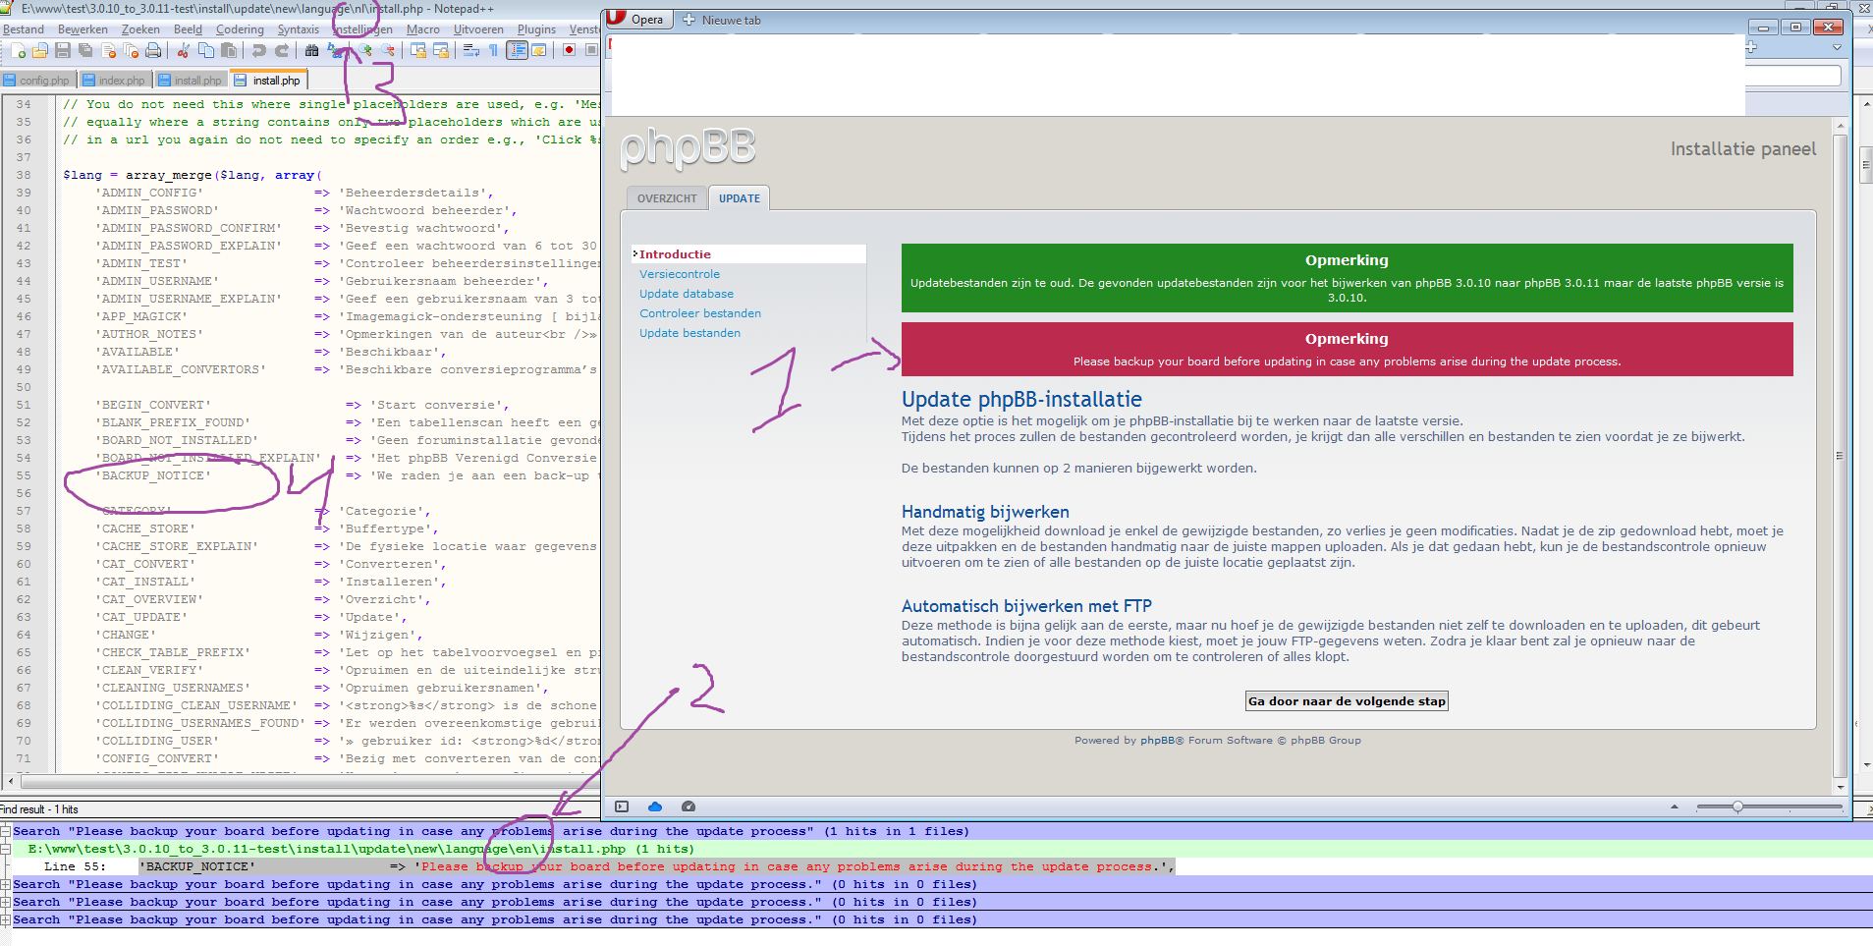1873x946 pixels.
Task: Zoom in on the Notepad++ editor text
Action: coord(365,50)
